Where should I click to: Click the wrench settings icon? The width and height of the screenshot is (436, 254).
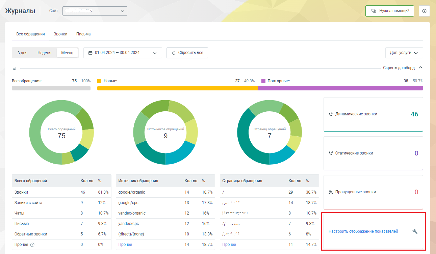click(415, 231)
